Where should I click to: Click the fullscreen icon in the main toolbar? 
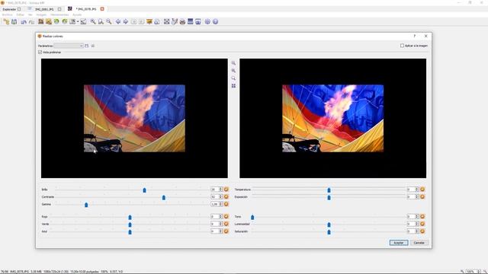click(166, 21)
